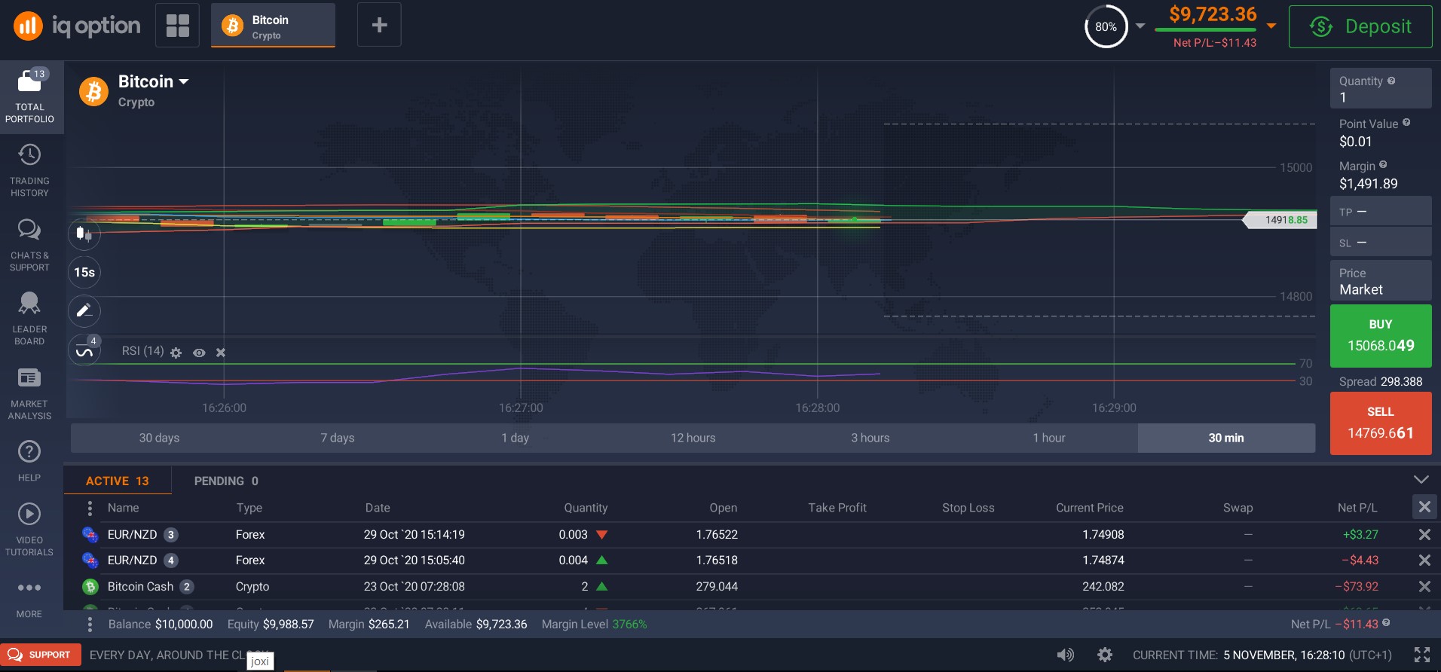Click the 80% profit circle indicator
The image size is (1441, 672).
click(1106, 26)
